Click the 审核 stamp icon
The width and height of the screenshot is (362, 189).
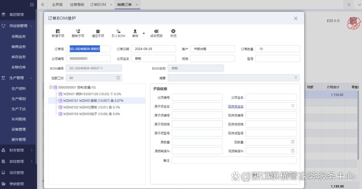pos(135,31)
